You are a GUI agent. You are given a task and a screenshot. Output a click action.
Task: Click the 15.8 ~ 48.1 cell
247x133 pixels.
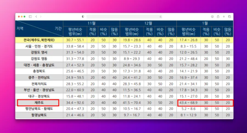(x=75, y=97)
